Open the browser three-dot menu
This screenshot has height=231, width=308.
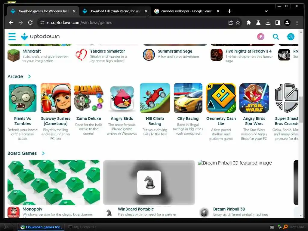click(297, 23)
